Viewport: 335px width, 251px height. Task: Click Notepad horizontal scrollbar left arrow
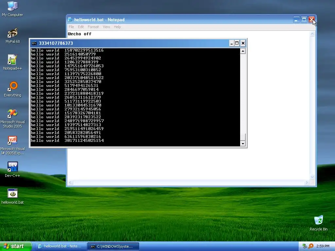tap(71, 183)
